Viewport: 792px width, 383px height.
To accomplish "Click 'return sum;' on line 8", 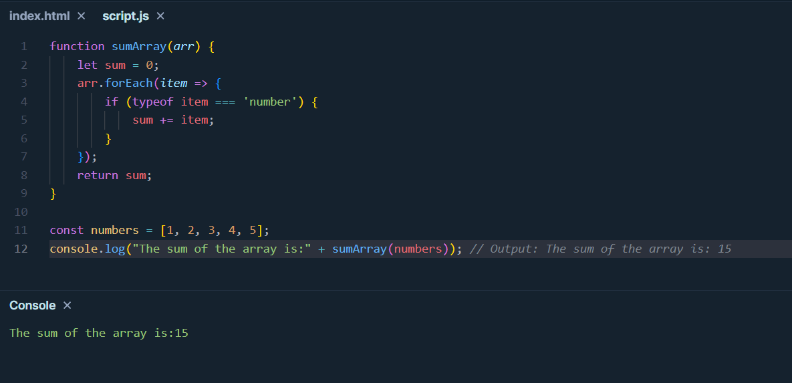I will click(x=115, y=175).
